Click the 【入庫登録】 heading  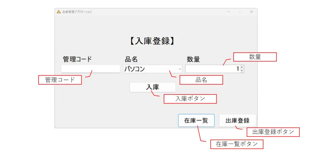152,41
